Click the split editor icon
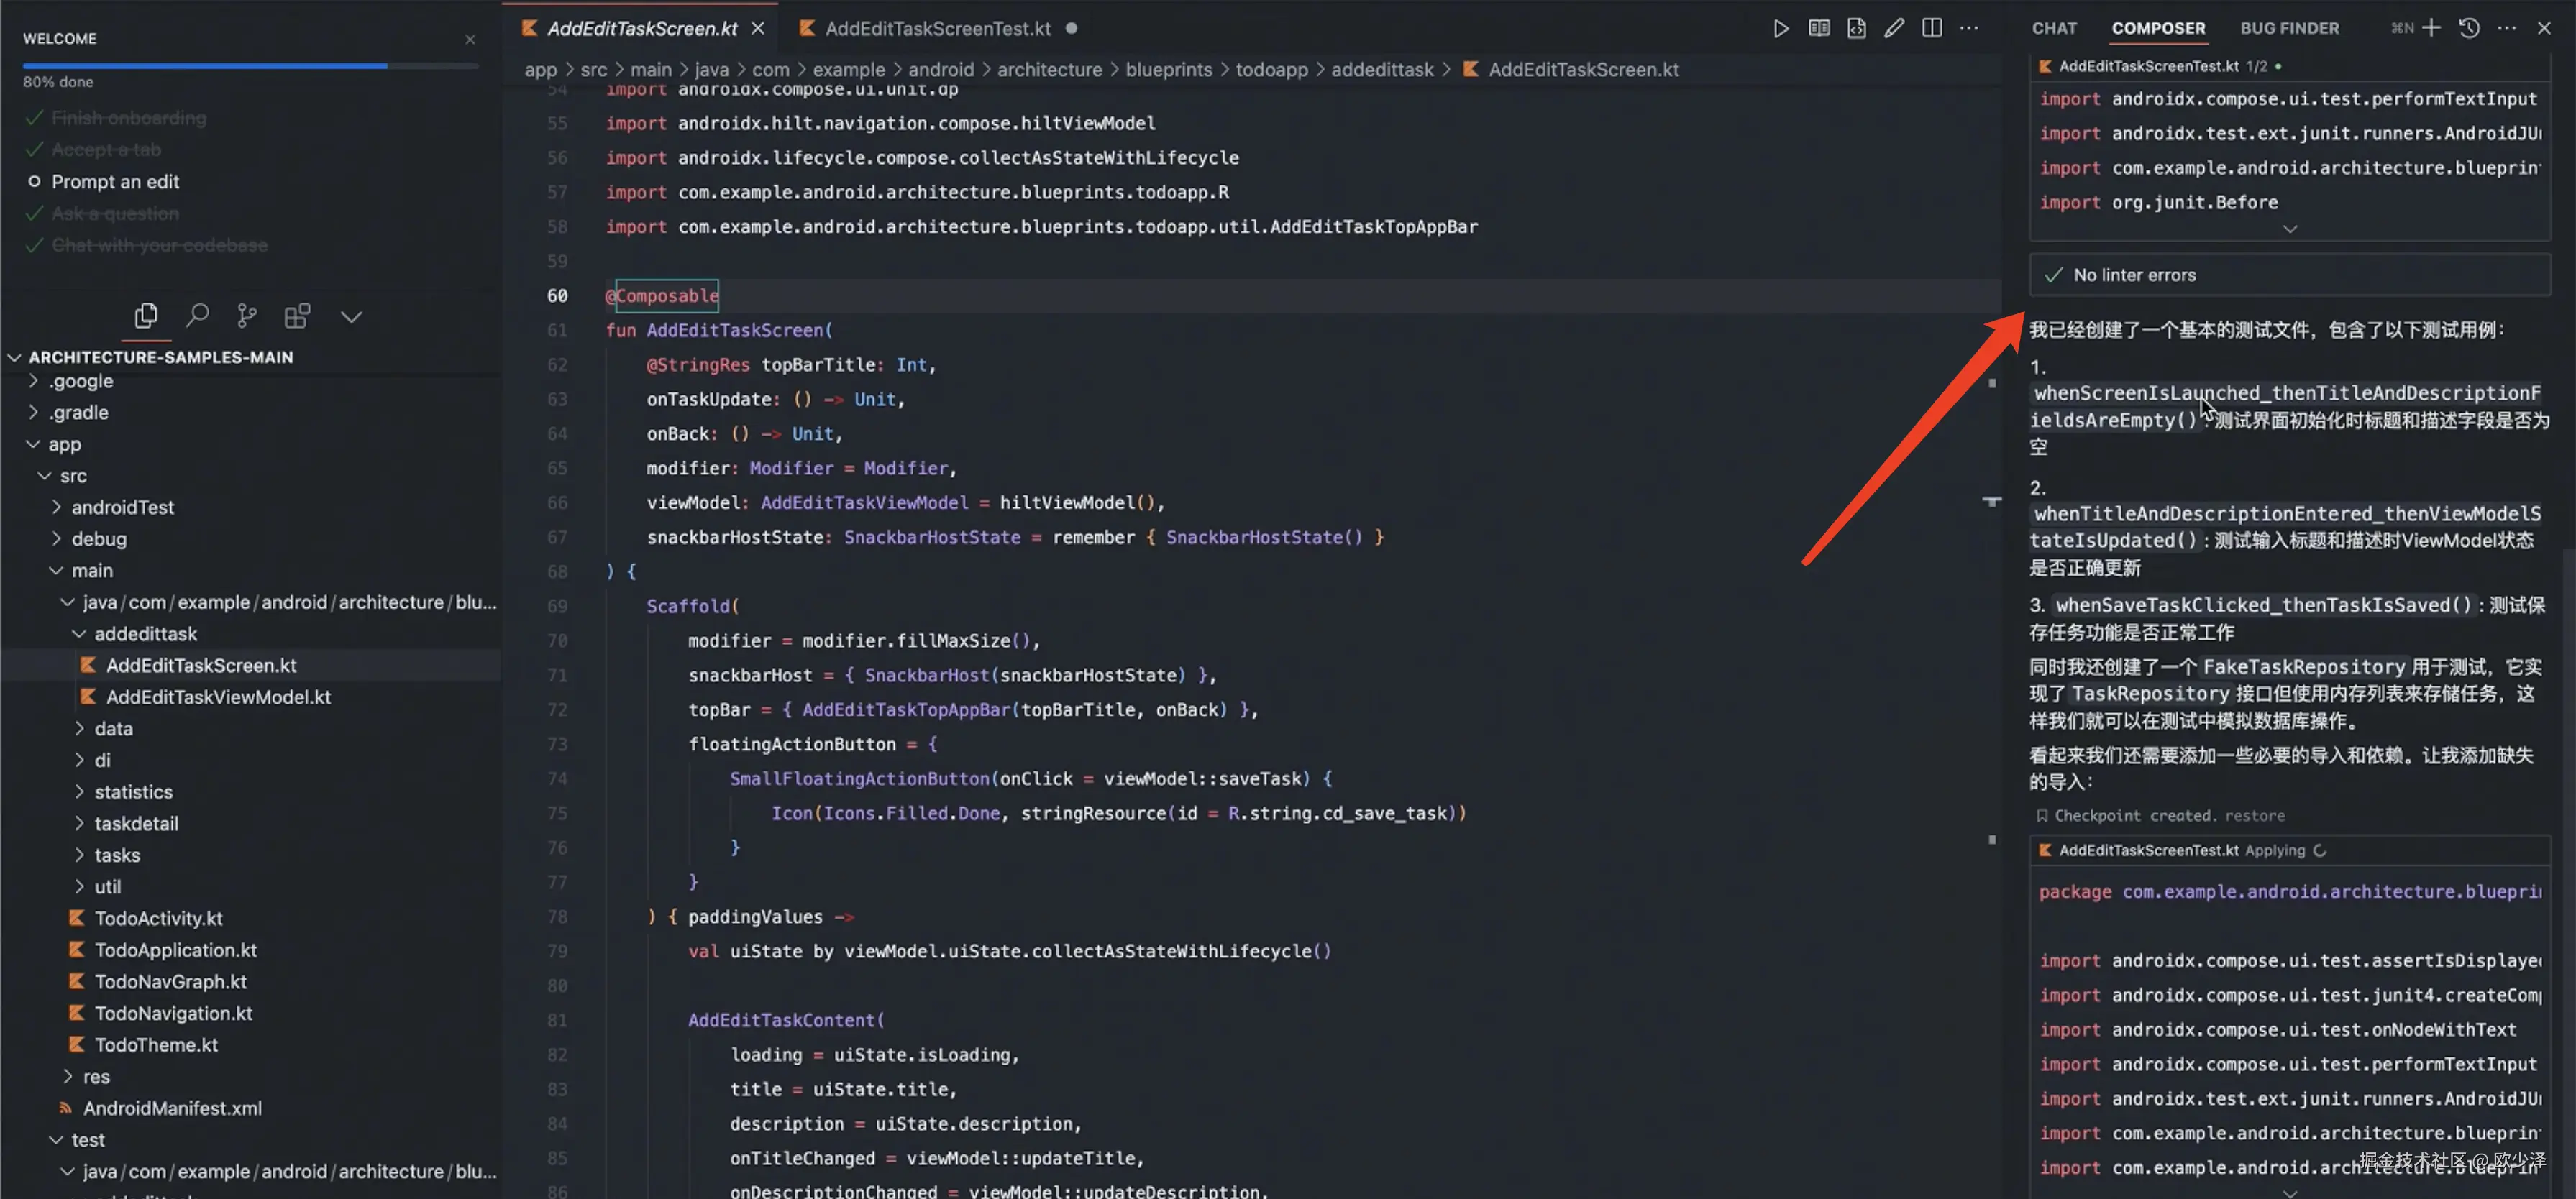Screen dimensions: 2576x1199 (1931, 28)
